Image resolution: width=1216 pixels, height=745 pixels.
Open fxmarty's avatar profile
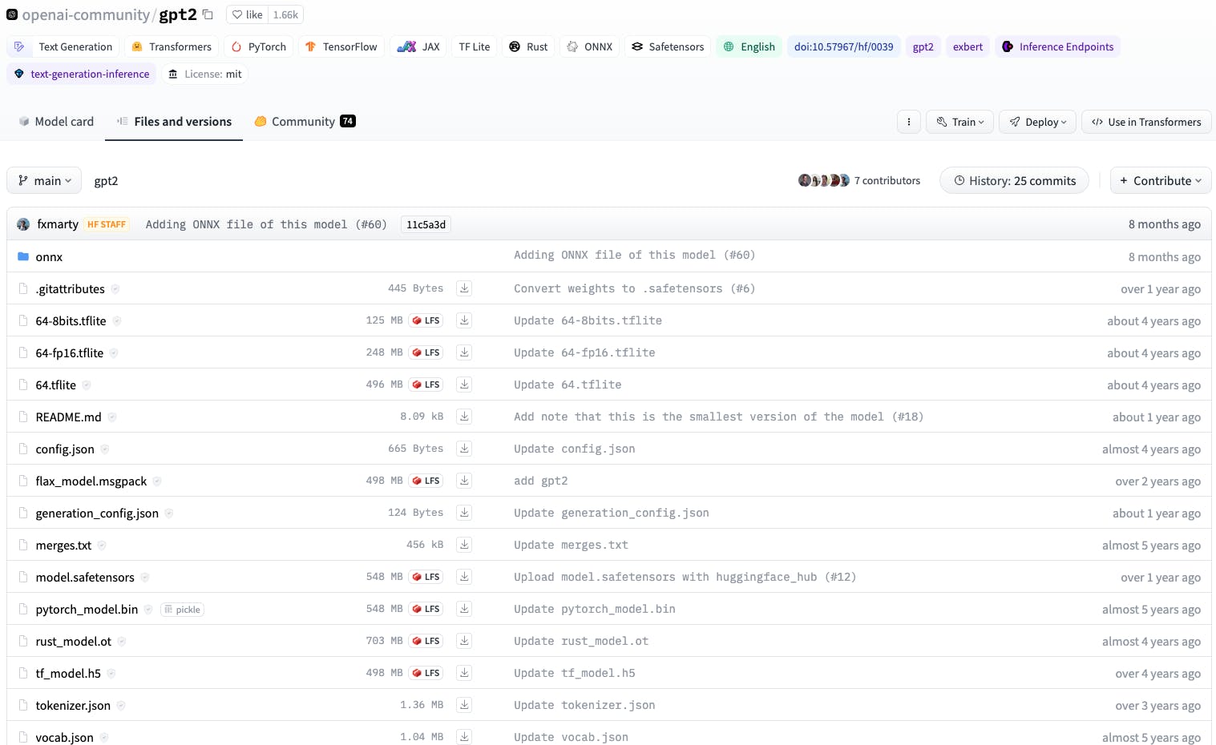click(x=23, y=224)
